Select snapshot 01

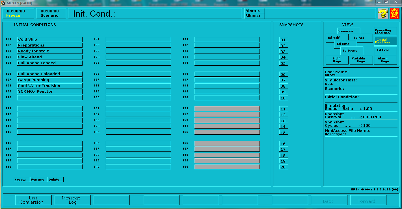[283, 40]
